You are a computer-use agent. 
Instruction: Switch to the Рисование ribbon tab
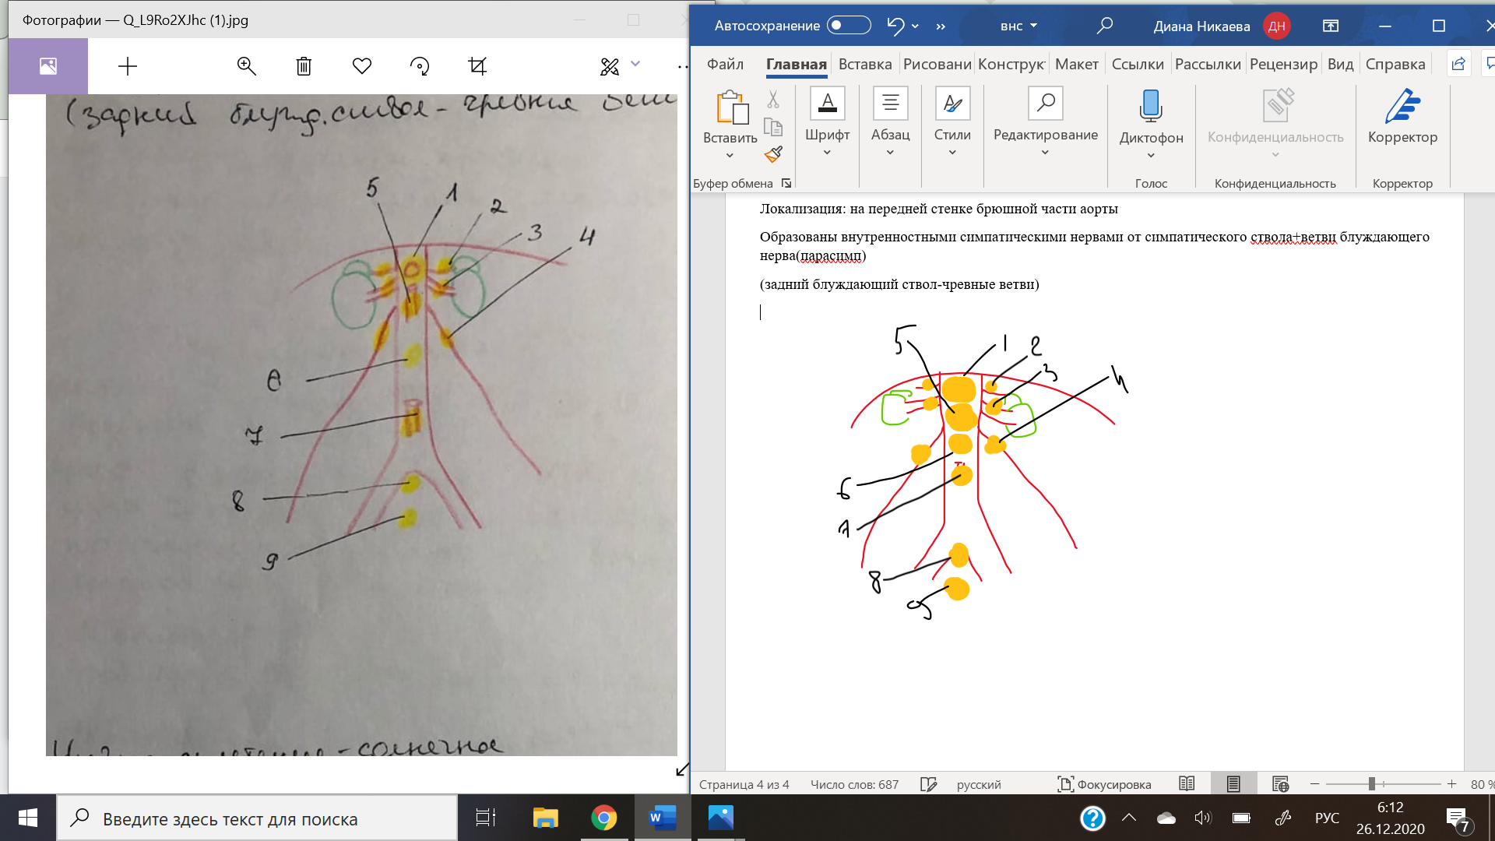[937, 64]
